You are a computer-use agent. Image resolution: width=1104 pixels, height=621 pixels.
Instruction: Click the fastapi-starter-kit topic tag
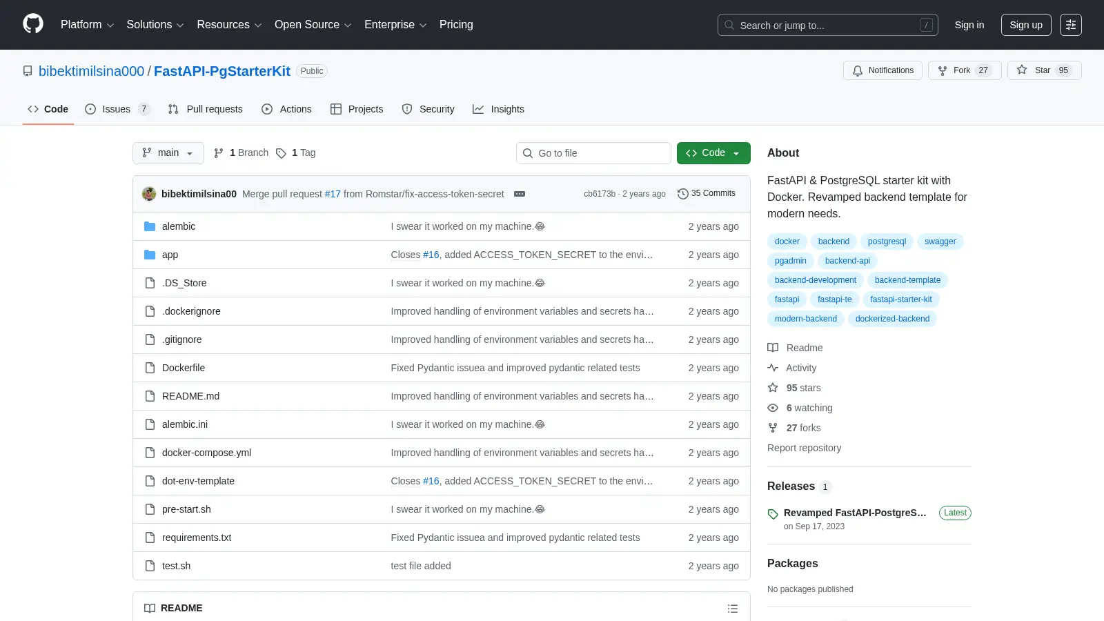coord(901,299)
